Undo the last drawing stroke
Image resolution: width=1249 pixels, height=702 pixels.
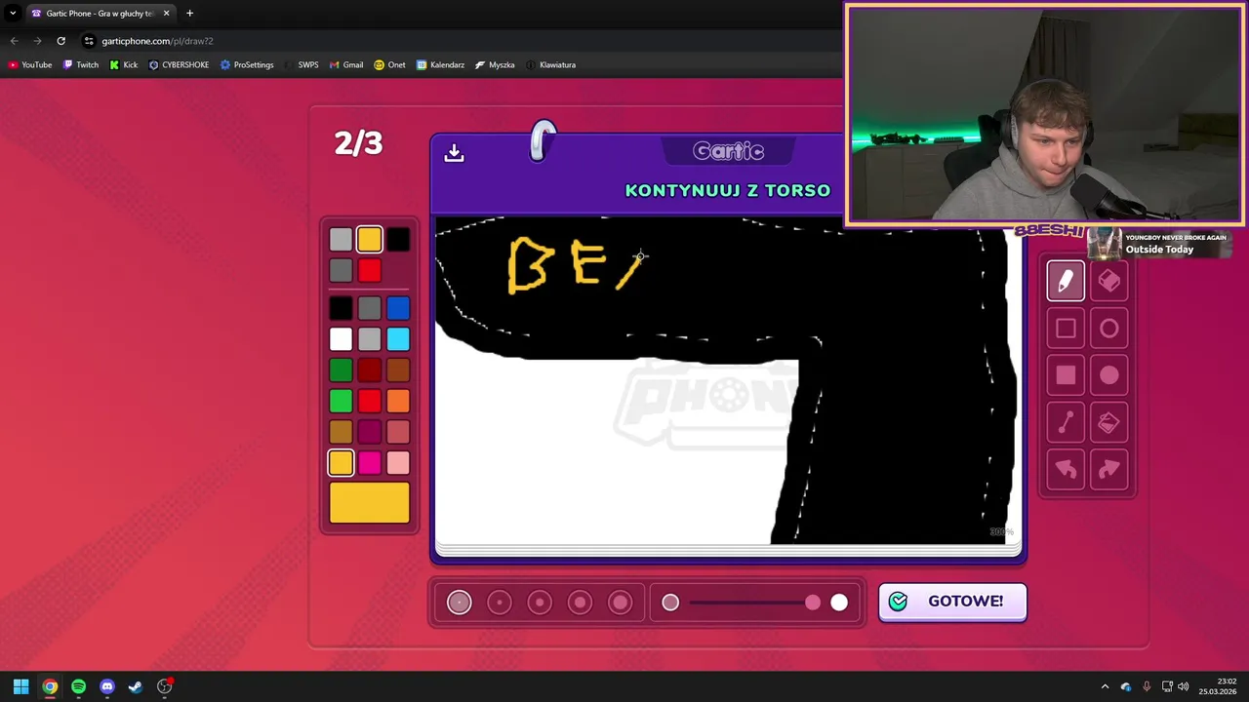tap(1066, 470)
